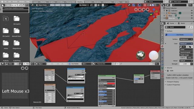Refresh the file browser list
194x109 pixels.
pyautogui.click(x=20, y=5)
